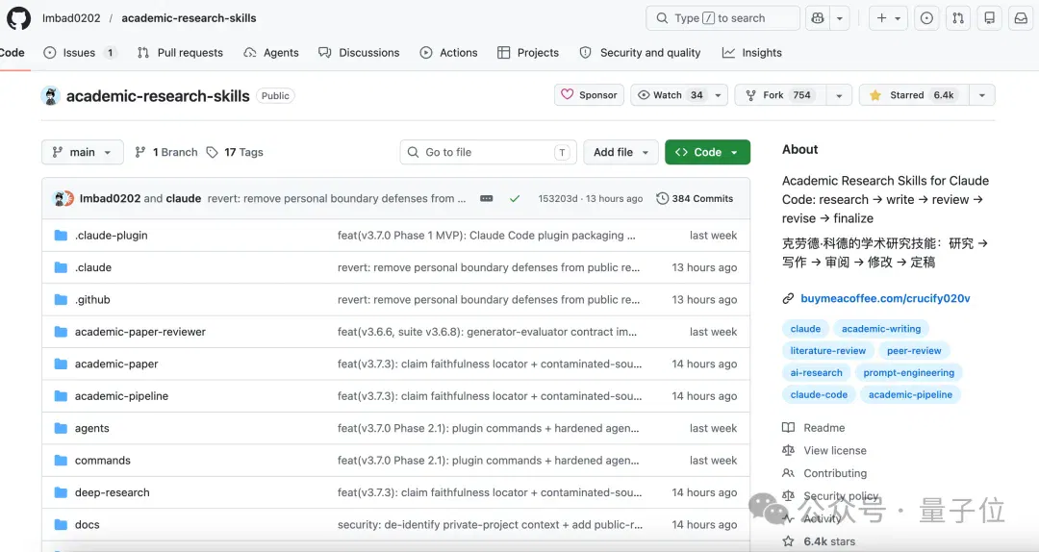
Task: Open the academic-paper folder
Action: [116, 364]
